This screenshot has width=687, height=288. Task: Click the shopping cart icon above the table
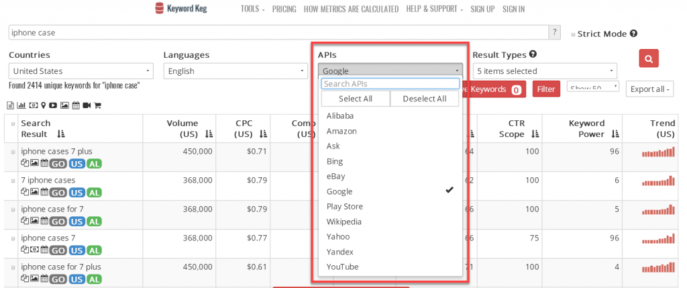97,105
